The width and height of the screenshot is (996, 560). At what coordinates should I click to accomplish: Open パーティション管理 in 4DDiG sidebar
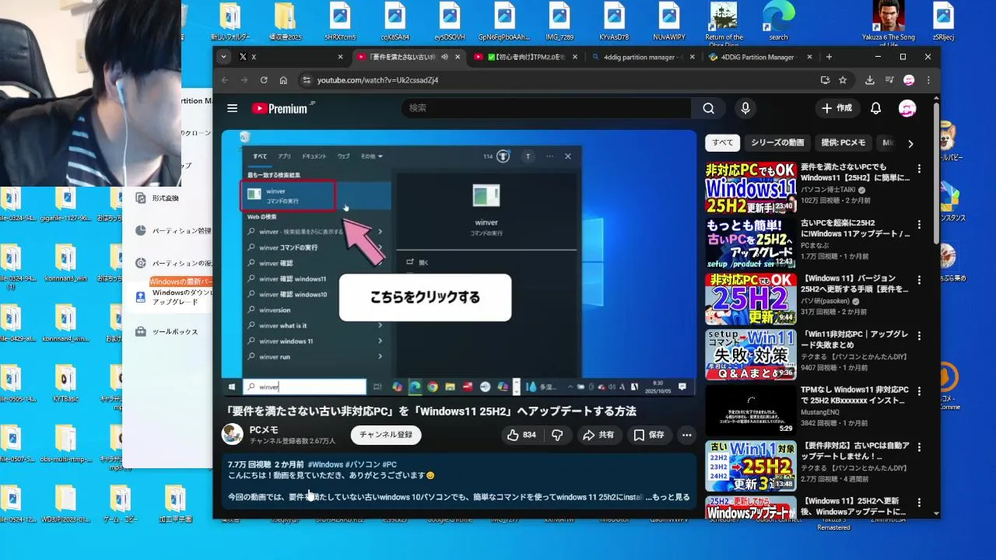tap(173, 231)
